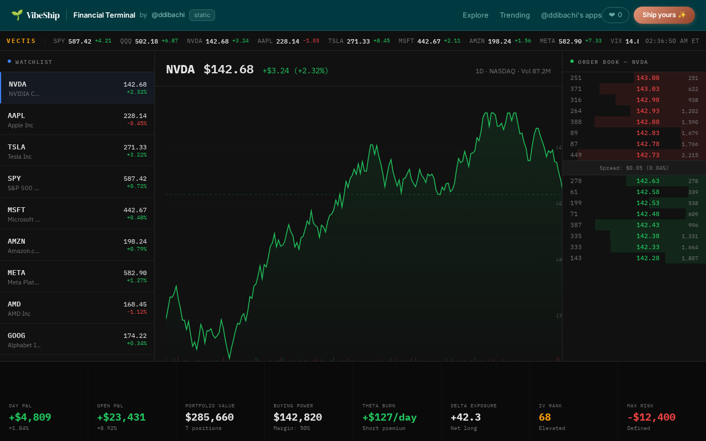Select the 142.78 ask price level
The height and width of the screenshot is (441, 706).
634,144
